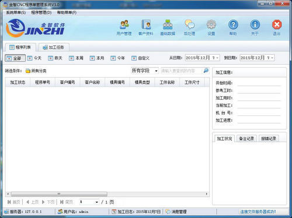292x218 pixels.
Task: Click the 模具编号 column header
Action: [x=117, y=82]
